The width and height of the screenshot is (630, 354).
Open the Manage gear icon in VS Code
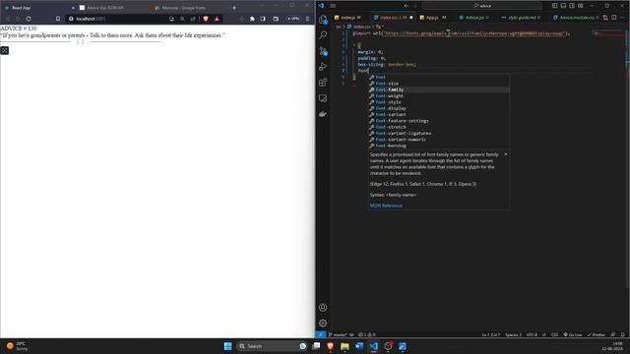click(x=323, y=324)
